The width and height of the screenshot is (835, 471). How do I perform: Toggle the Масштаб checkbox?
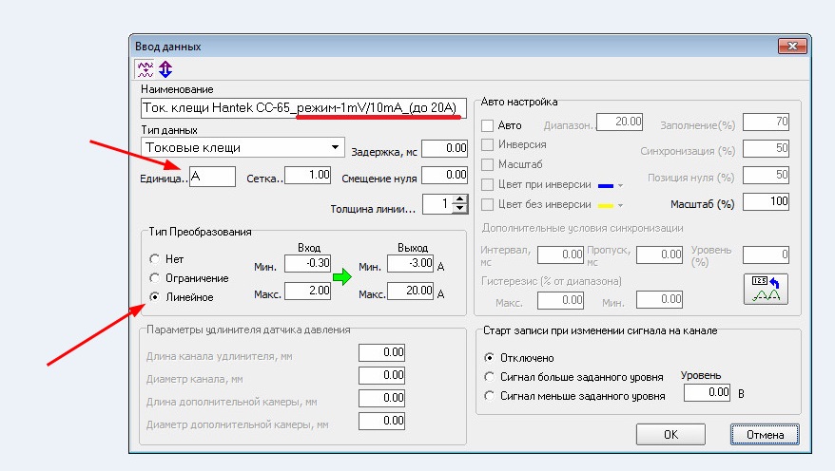487,164
